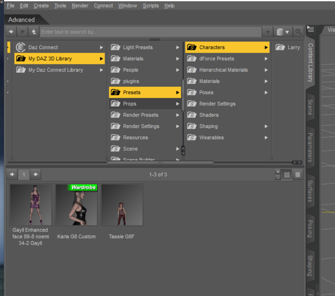The width and height of the screenshot is (335, 296).
Task: Click the forward navigation arrow in search toolbar
Action: point(22,32)
